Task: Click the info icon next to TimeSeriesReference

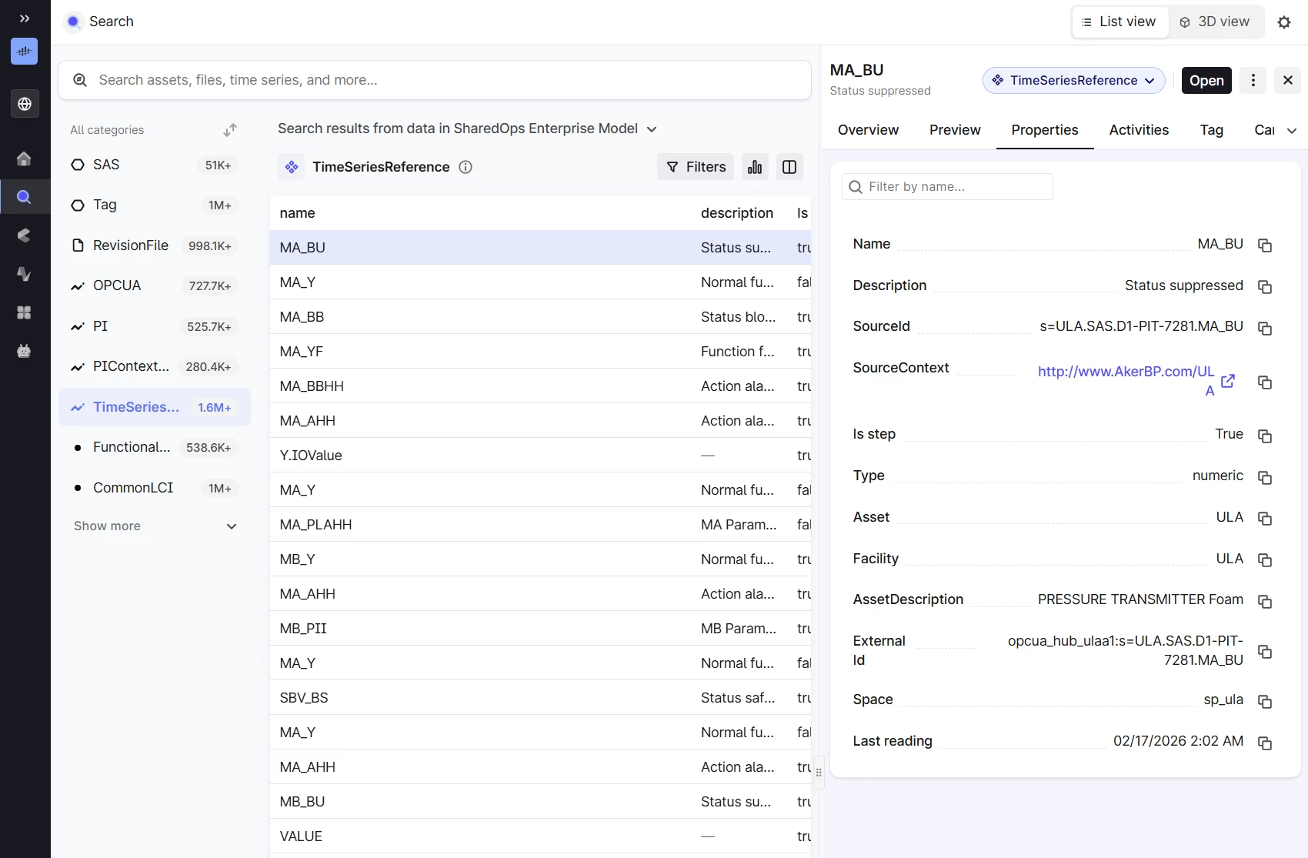Action: [465, 167]
